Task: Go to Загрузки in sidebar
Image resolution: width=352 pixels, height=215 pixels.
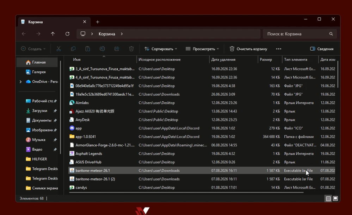Action: (39, 110)
